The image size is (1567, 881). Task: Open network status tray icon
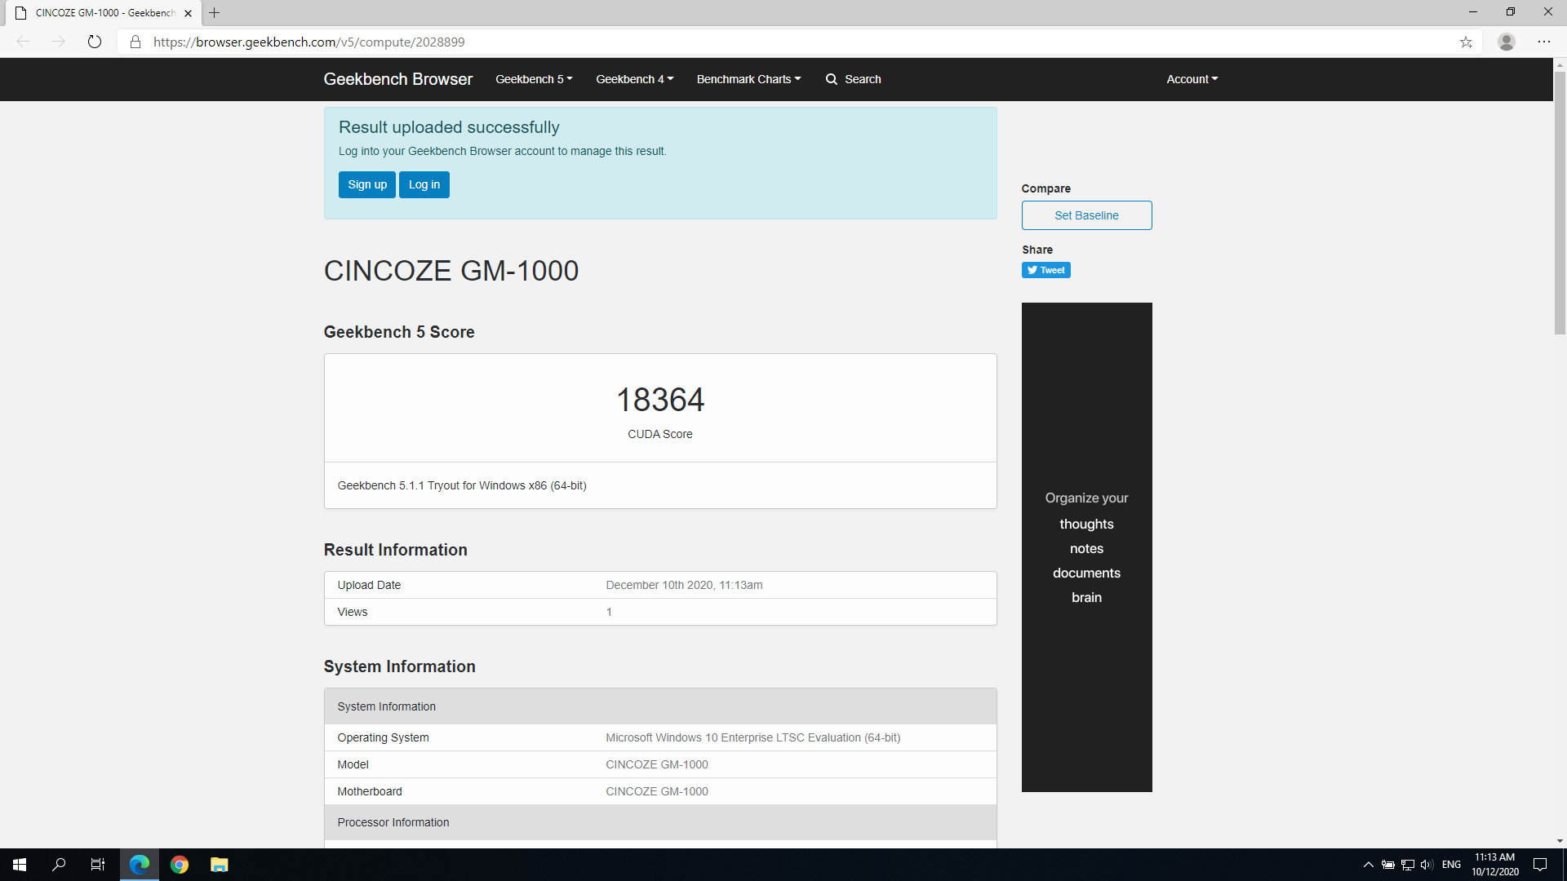(1408, 865)
